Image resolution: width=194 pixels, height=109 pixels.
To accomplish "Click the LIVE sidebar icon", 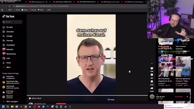I will coord(4,58).
